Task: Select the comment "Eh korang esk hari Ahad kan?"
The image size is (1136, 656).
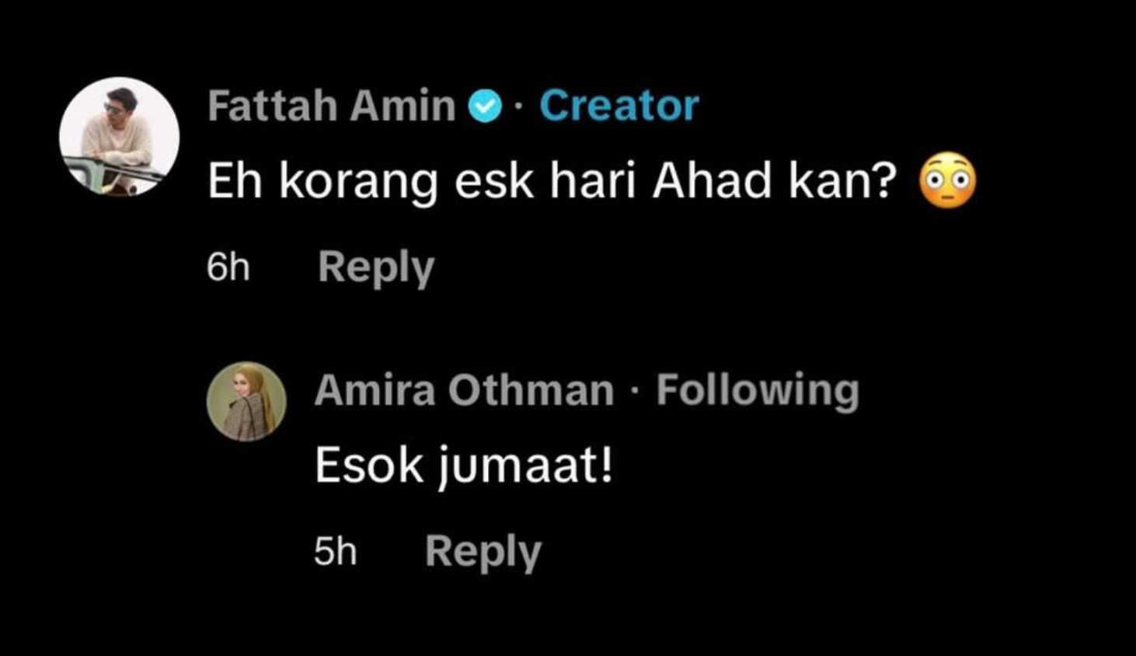Action: [x=552, y=182]
